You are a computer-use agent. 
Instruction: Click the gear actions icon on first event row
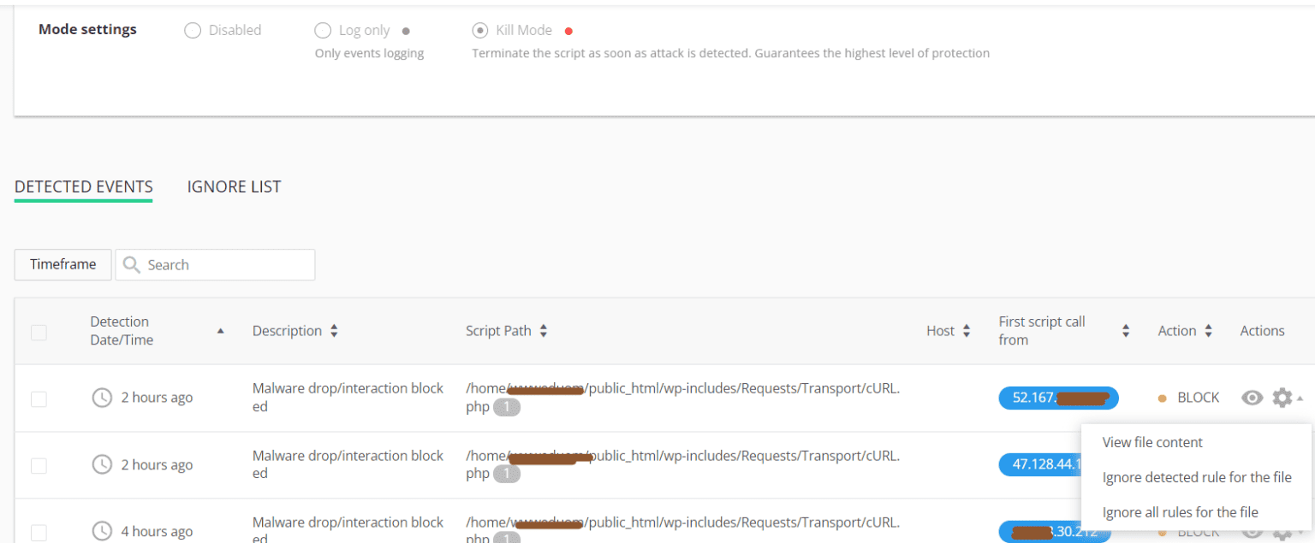click(x=1282, y=397)
